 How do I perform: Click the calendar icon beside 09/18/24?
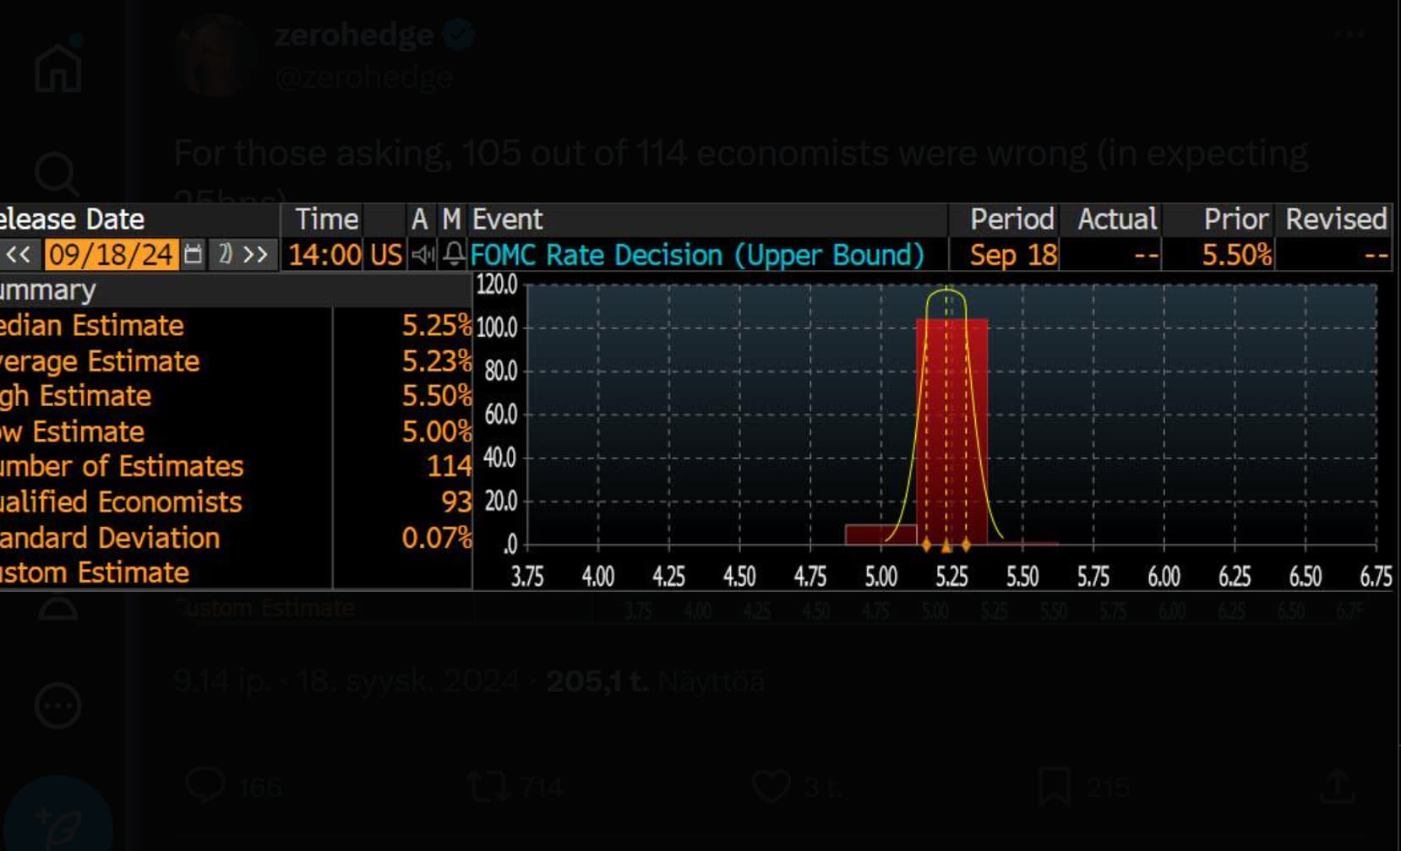tap(194, 254)
